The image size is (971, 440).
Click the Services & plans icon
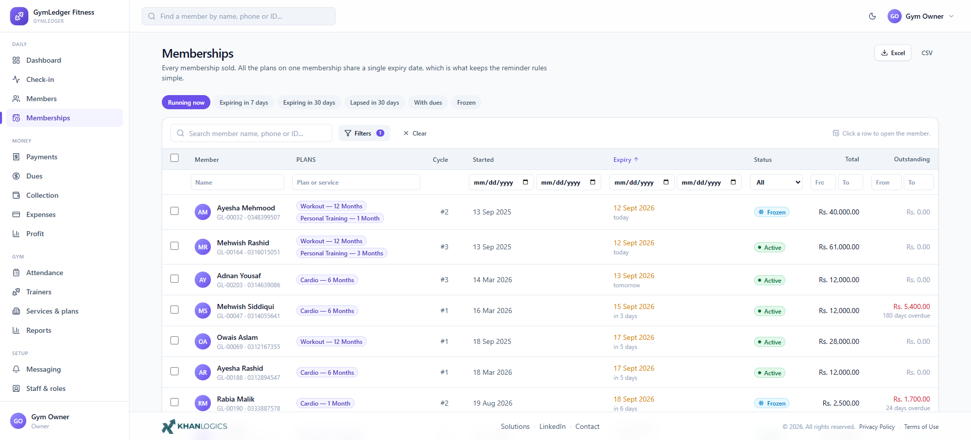16,311
